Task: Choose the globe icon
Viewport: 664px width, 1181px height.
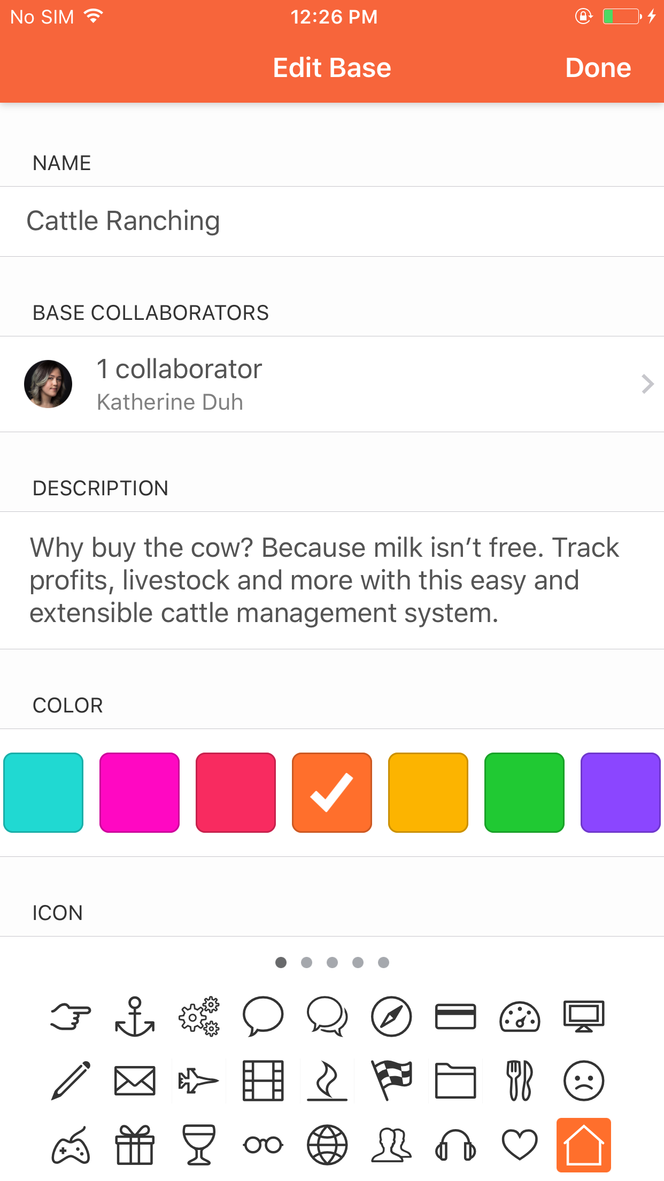Action: (327, 1144)
